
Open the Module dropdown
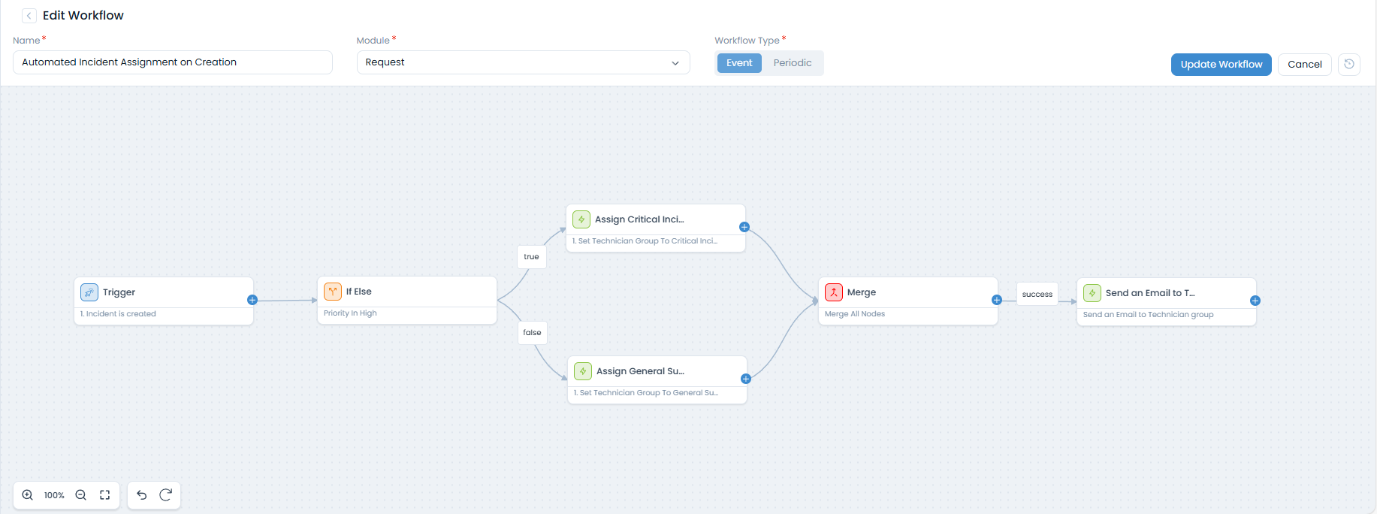[x=523, y=62]
